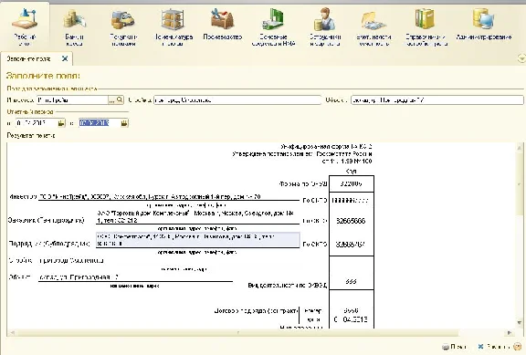The image size is (526, 355).
Task: Open calendar for the period end date
Action: (x=124, y=123)
